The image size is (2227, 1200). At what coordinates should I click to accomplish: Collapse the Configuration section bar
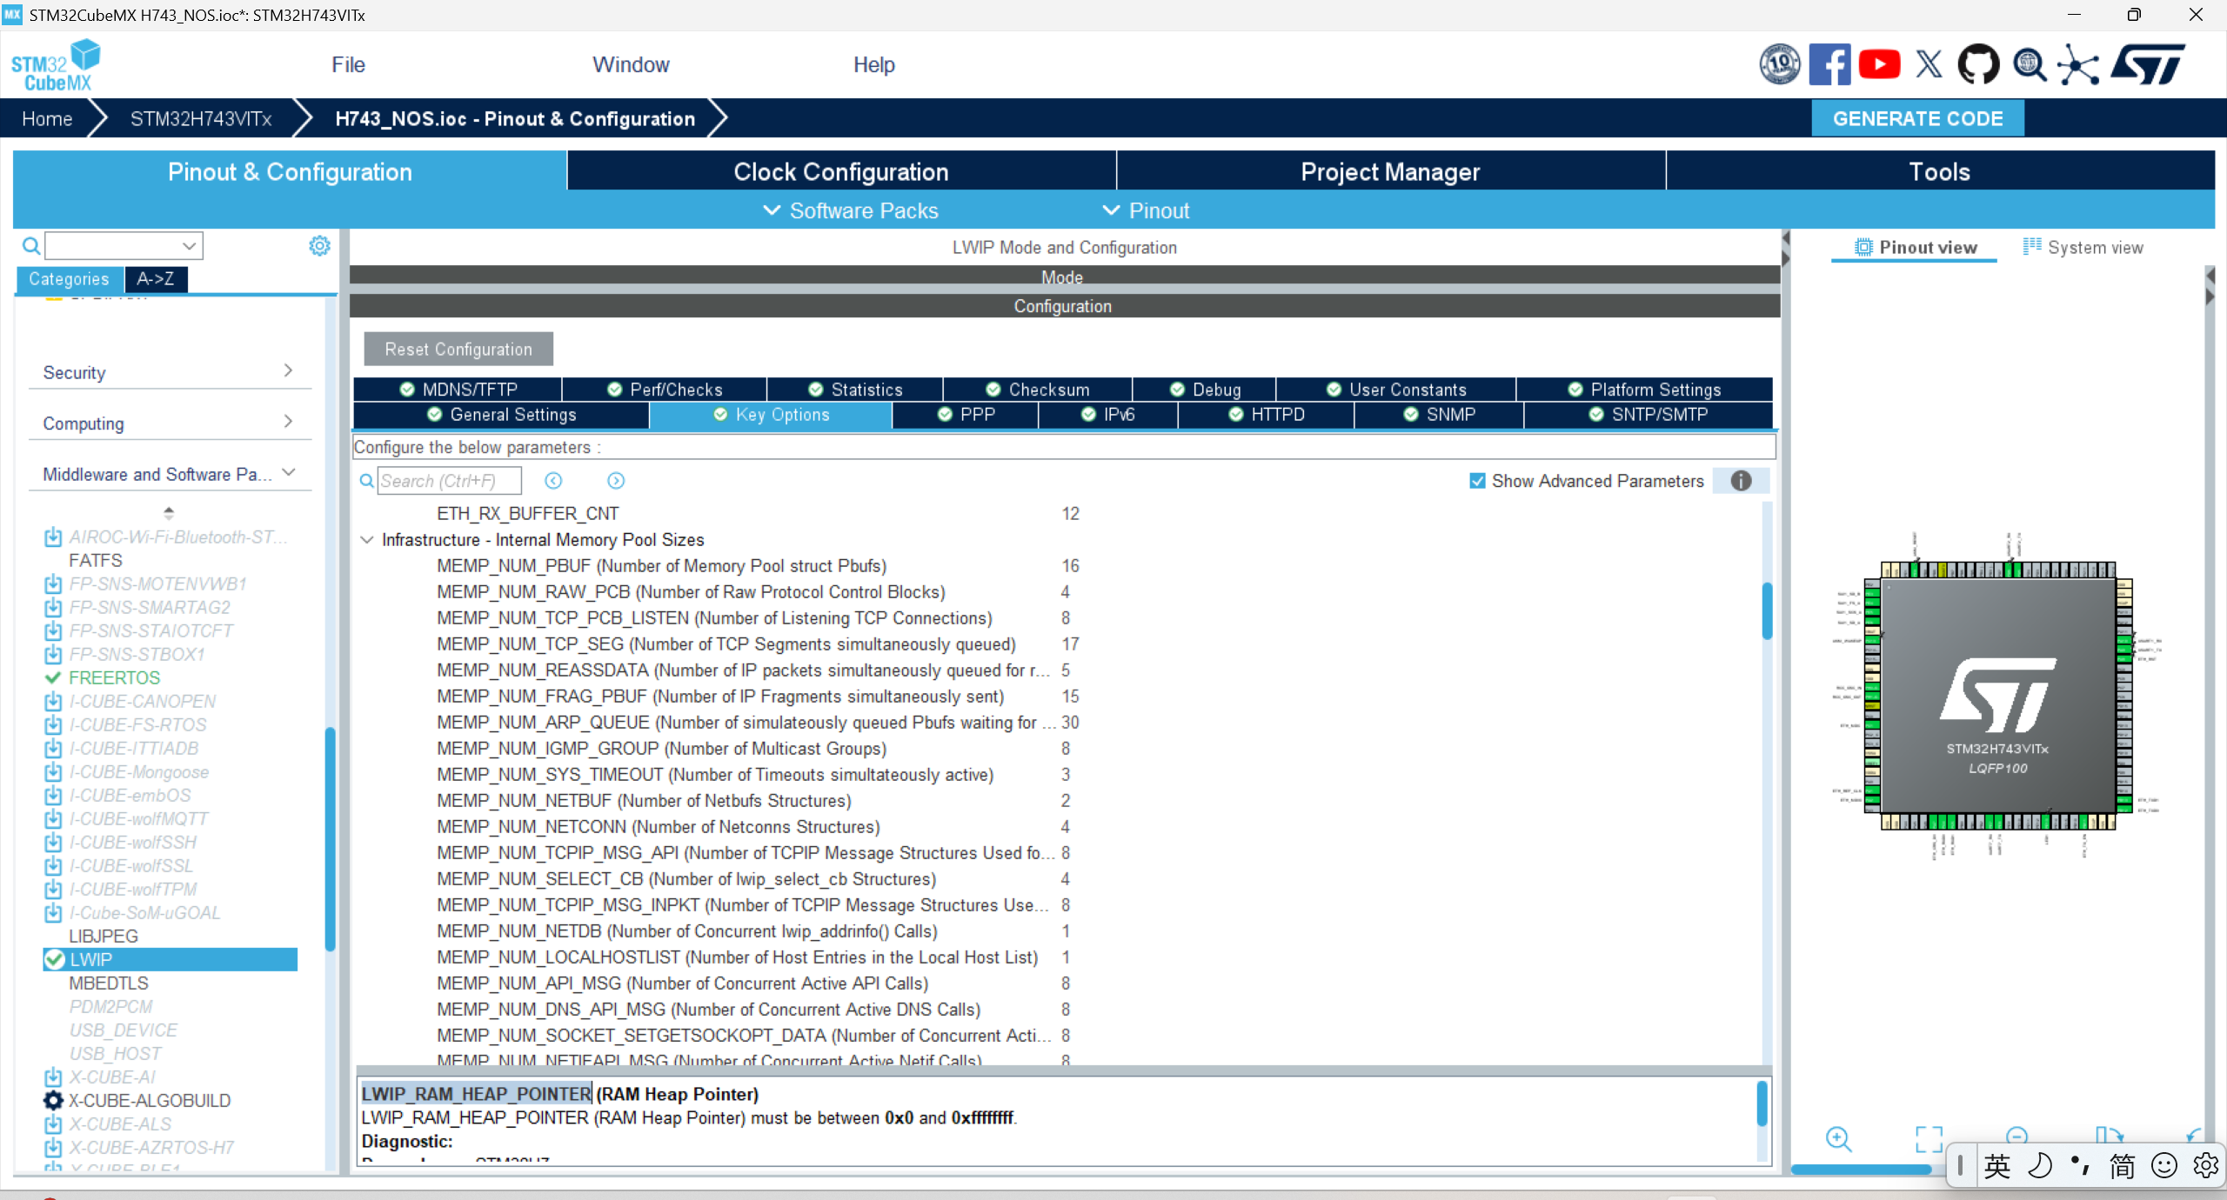(1064, 306)
